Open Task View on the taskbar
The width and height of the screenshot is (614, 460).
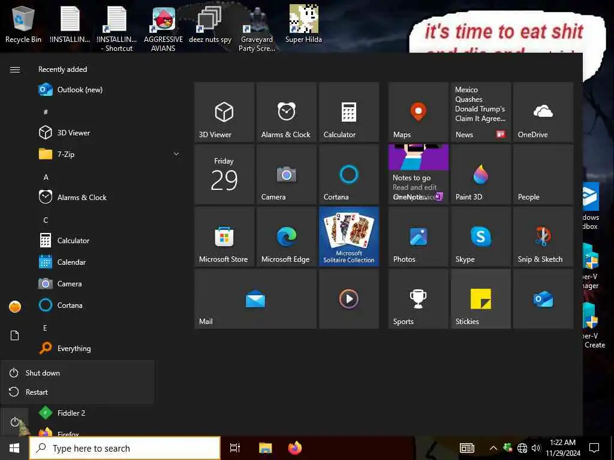coord(235,448)
